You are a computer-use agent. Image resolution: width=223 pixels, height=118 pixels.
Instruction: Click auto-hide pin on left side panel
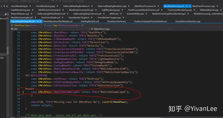[4, 6]
